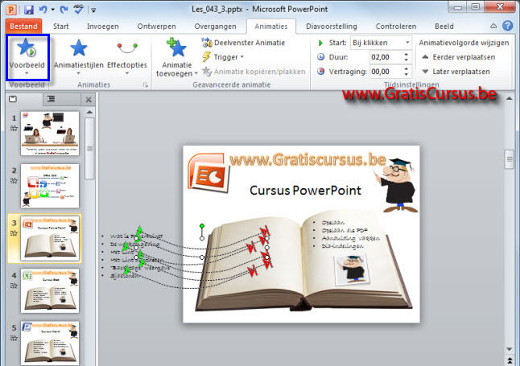
Task: Open the Bestand tab
Action: [x=23, y=27]
